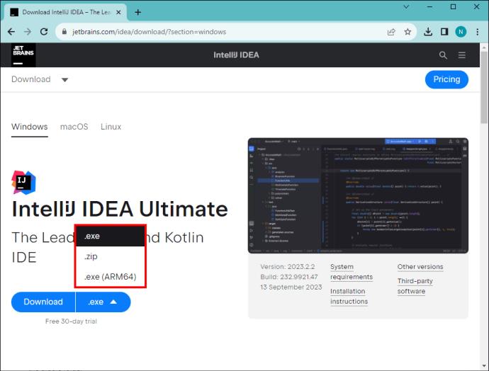Click the IntelliJ IDEA Ultimate heading
489x371 pixels.
pyautogui.click(x=120, y=209)
